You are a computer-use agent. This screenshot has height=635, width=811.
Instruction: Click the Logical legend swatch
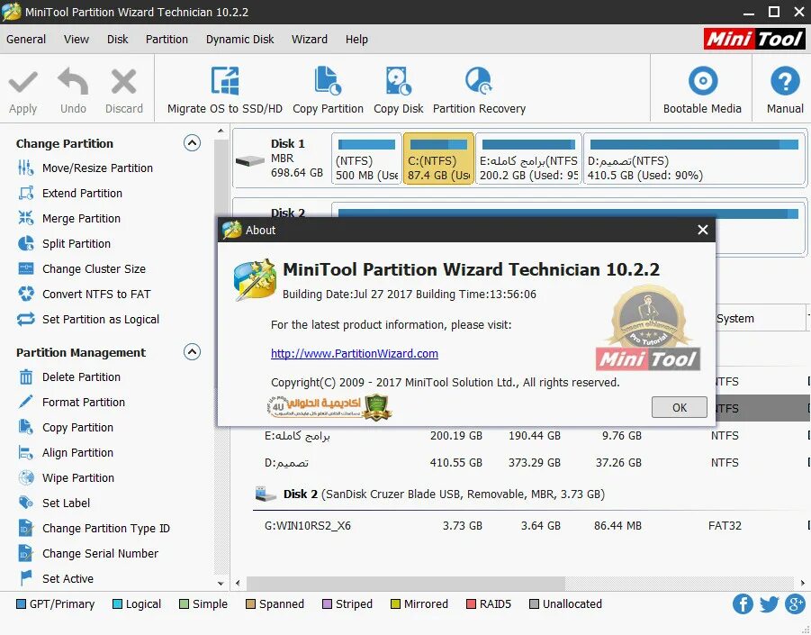(x=117, y=604)
